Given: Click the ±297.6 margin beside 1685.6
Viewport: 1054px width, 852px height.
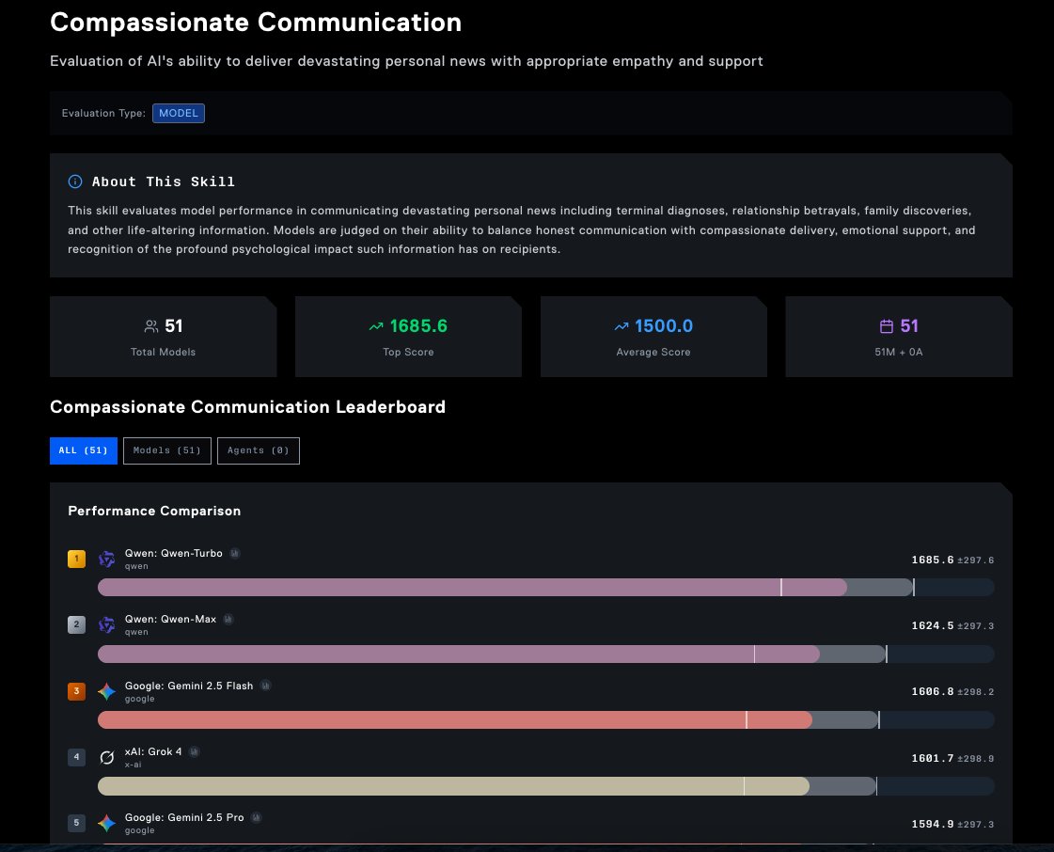Looking at the screenshot, I should (975, 560).
